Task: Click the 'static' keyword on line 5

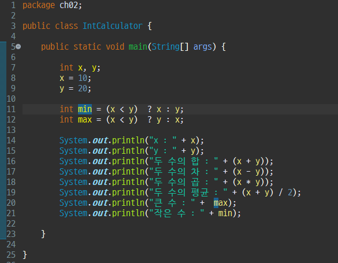Action: point(87,47)
